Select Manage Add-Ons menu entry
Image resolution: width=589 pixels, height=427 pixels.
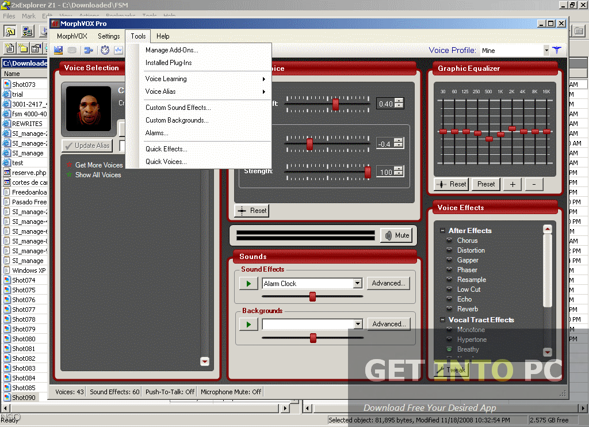205,50
